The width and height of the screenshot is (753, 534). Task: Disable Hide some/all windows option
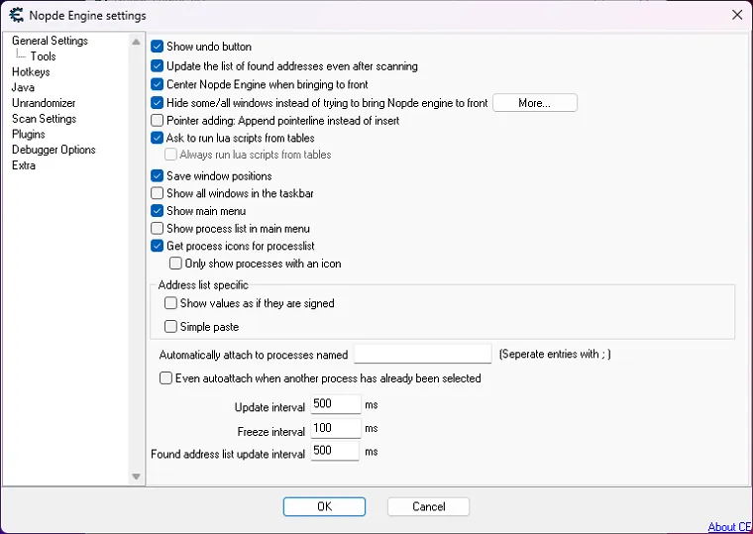click(x=157, y=103)
